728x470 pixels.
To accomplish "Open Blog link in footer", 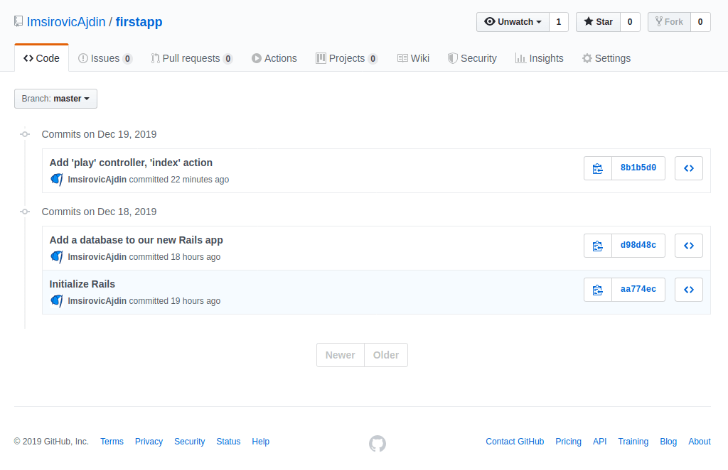I will click(668, 442).
